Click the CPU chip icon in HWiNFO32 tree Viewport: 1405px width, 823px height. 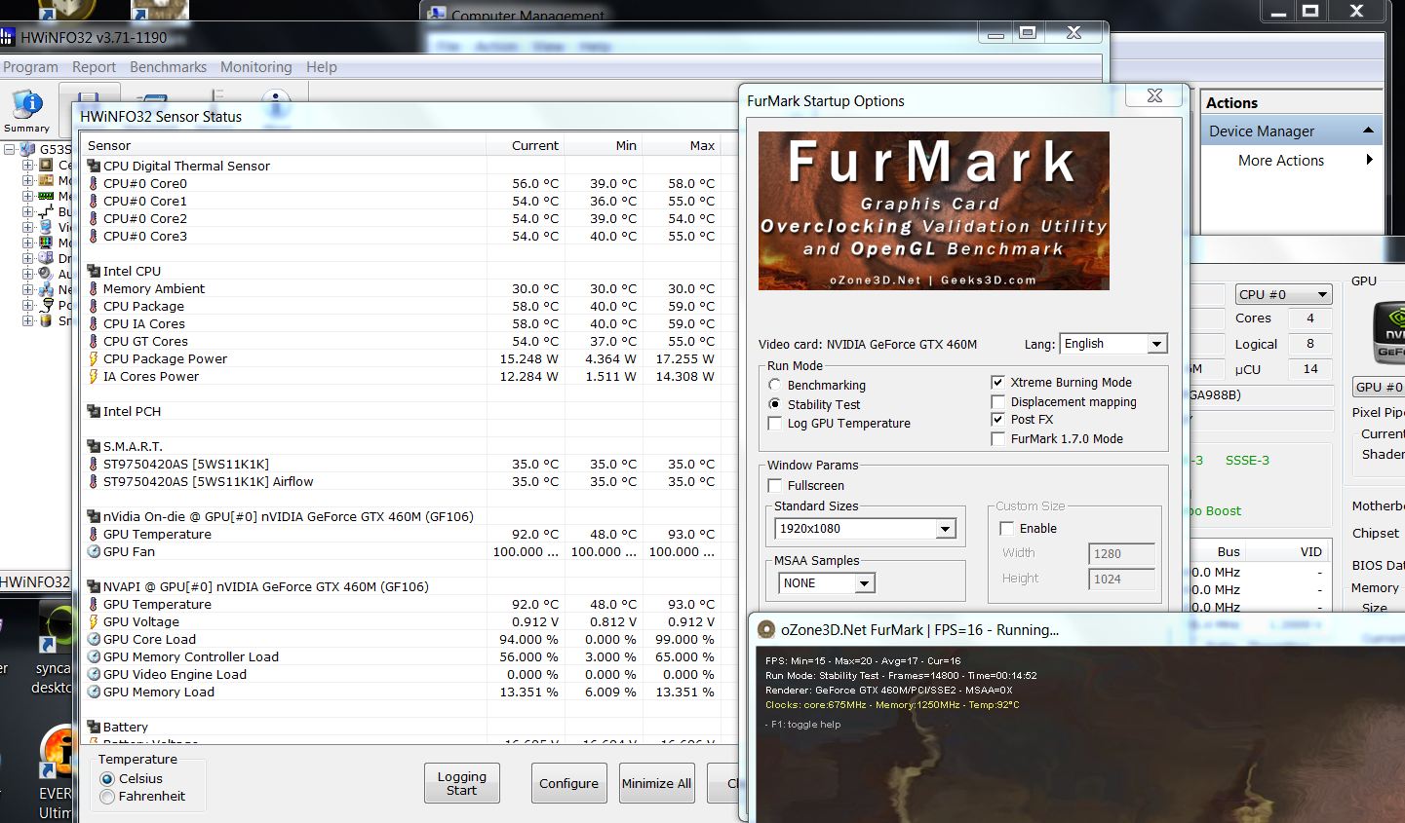click(45, 165)
